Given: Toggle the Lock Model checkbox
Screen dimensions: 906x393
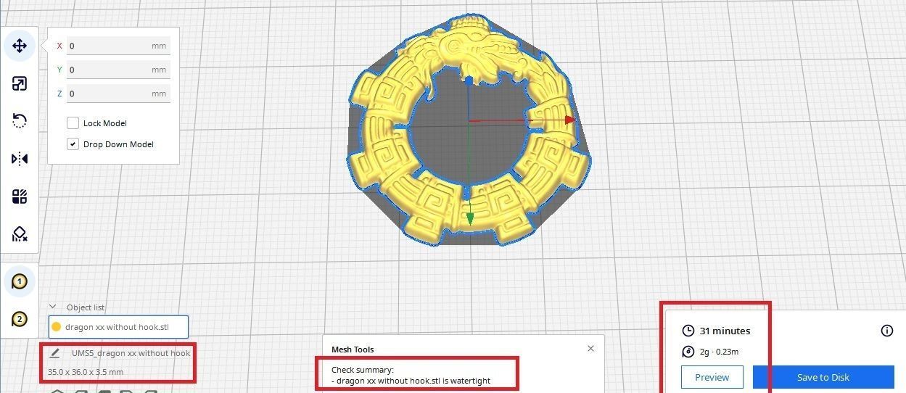Looking at the screenshot, I should [73, 123].
